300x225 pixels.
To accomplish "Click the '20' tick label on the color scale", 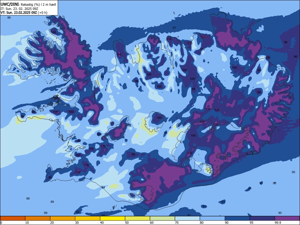I will [x=52, y=223].
